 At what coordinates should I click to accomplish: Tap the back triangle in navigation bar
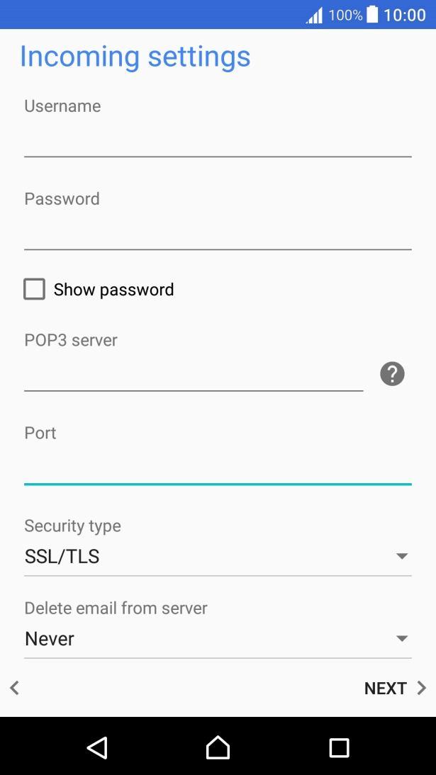pos(97,747)
